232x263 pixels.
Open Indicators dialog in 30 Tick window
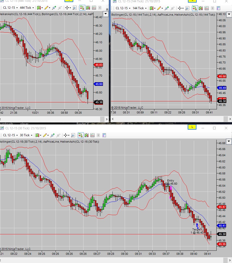tap(92, 135)
